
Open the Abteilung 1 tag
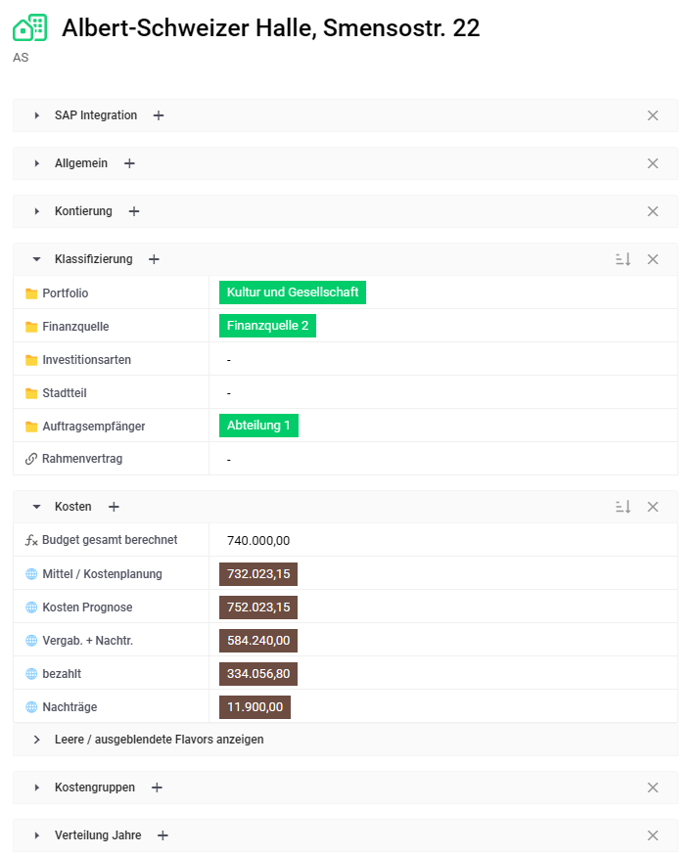click(x=258, y=426)
